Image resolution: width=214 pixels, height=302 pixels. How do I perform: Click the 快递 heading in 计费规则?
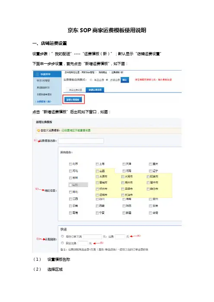pos(63,229)
